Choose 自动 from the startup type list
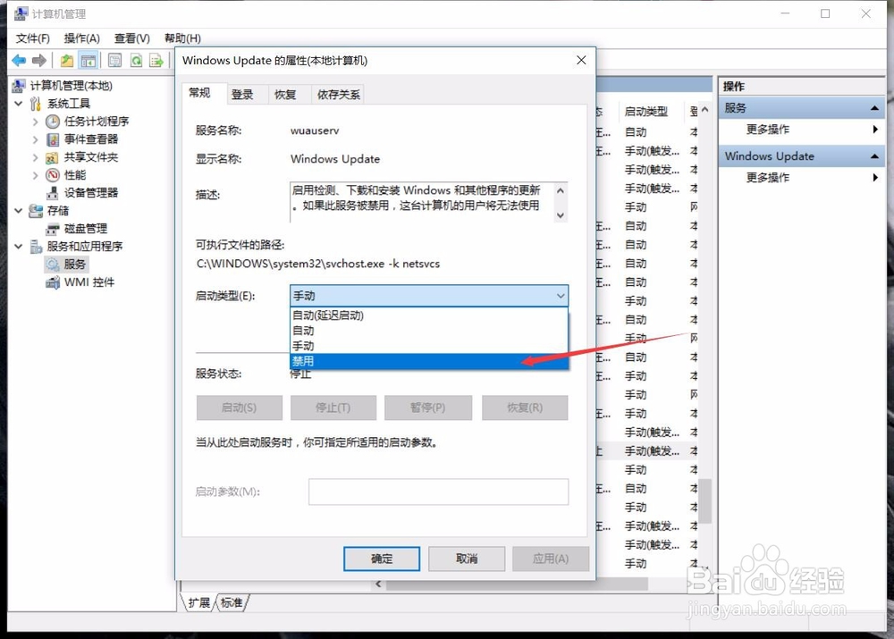Screen dimensions: 894x639 coord(429,331)
